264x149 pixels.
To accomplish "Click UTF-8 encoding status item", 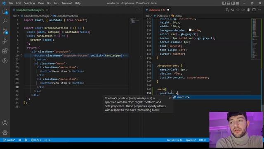I will [202, 140].
